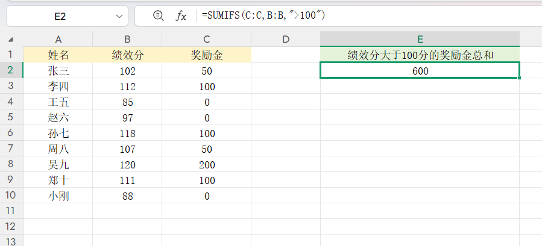Click 孙七's bonus cell showing 100
542x246 pixels.
click(x=207, y=133)
